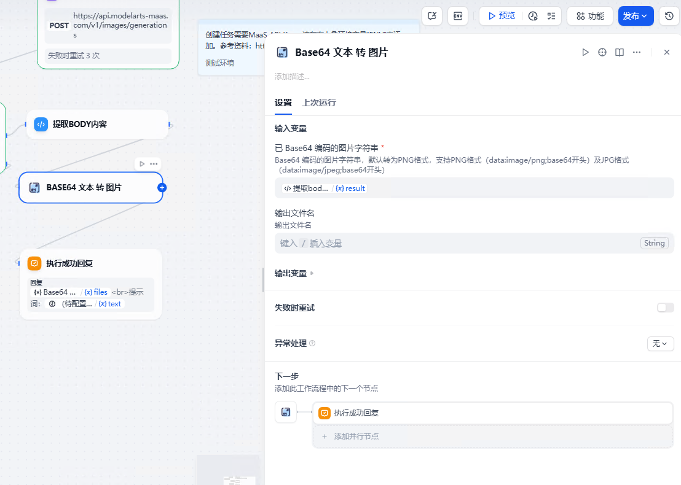Enable the 失败时重试 retry switch
The width and height of the screenshot is (681, 485).
pos(665,307)
